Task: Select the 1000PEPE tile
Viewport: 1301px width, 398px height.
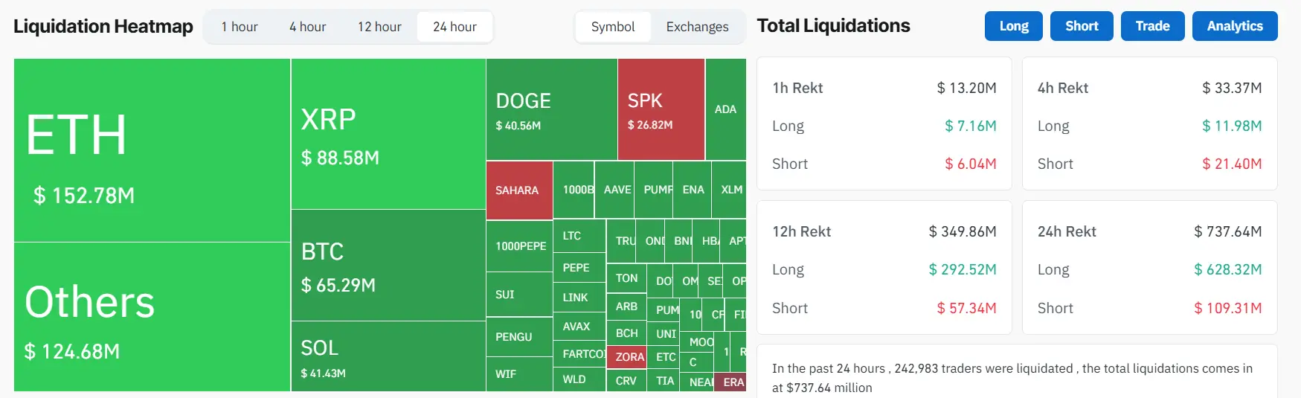Action: [x=520, y=246]
